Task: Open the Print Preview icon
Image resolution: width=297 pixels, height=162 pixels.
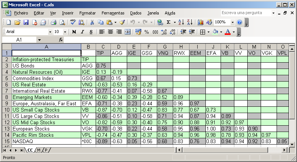Action: (x=62, y=22)
